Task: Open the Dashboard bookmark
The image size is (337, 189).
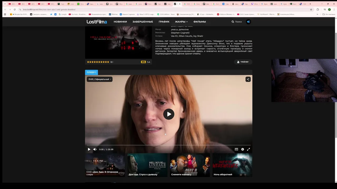Action: tap(266, 14)
